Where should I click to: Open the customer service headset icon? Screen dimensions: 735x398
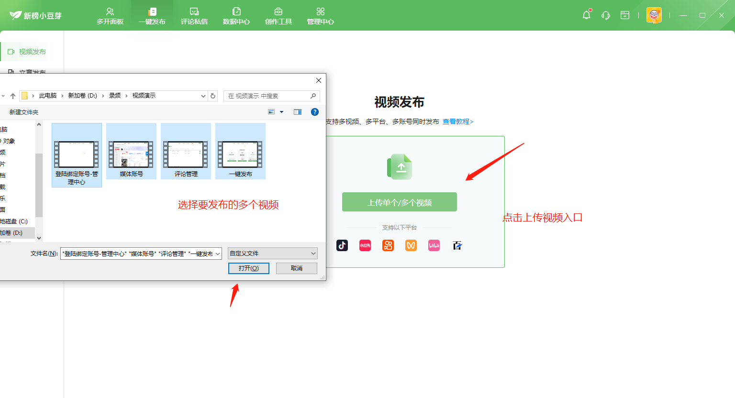(606, 15)
